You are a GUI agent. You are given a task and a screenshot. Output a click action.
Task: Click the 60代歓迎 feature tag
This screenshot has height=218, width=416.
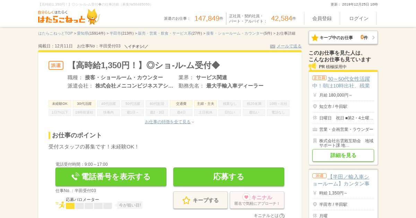tap(157, 104)
